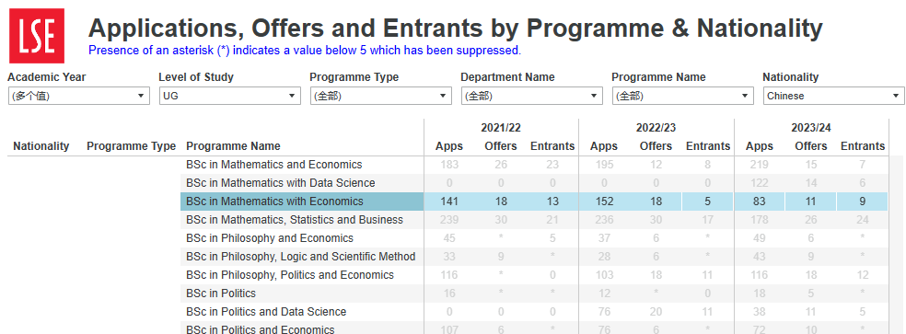This screenshot has height=334, width=906.
Task: Open the Level of Study dropdown
Action: 230,96
